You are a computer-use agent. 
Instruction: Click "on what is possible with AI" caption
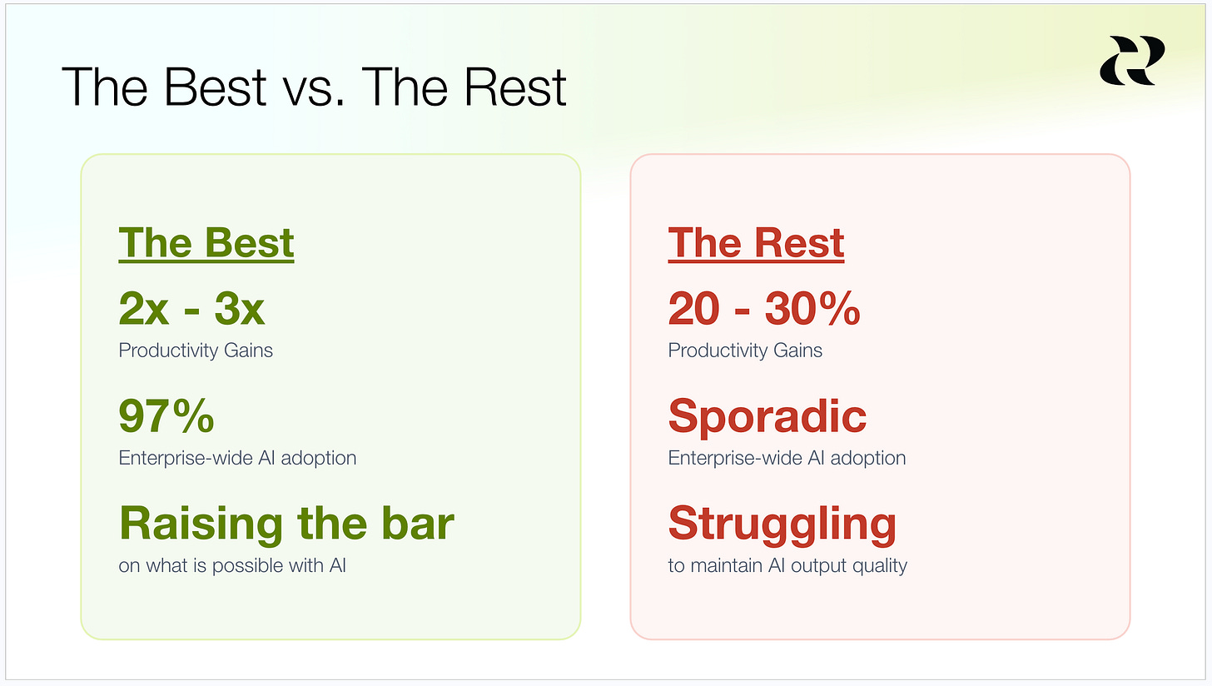pyautogui.click(x=232, y=566)
